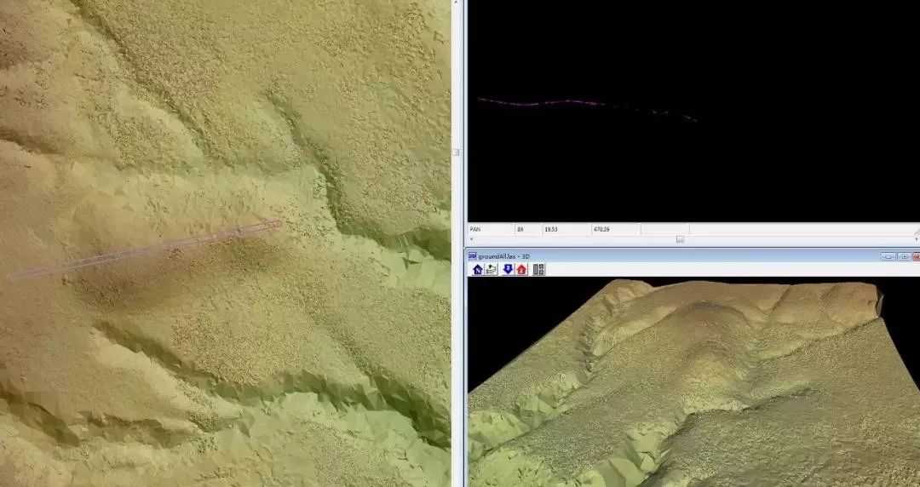Click the blue down-arrow Z icon
920x487 pixels.
click(x=508, y=269)
